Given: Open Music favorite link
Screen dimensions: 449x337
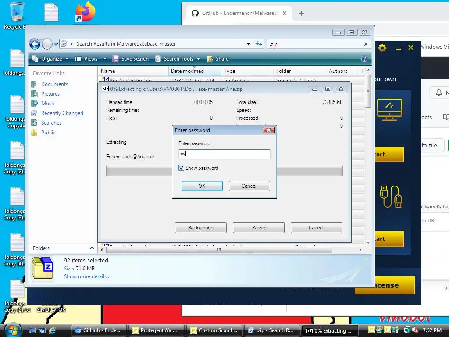Looking at the screenshot, I should [48, 104].
